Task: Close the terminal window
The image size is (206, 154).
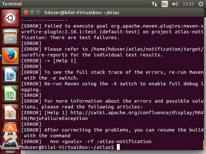Action: pyautogui.click(x=26, y=13)
